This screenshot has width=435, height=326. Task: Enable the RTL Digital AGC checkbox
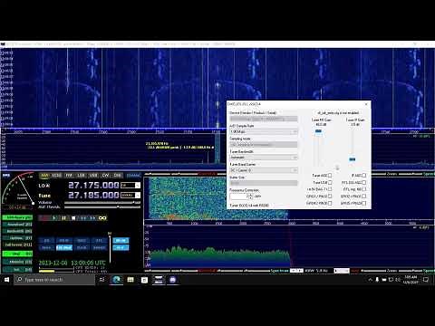pos(364,182)
